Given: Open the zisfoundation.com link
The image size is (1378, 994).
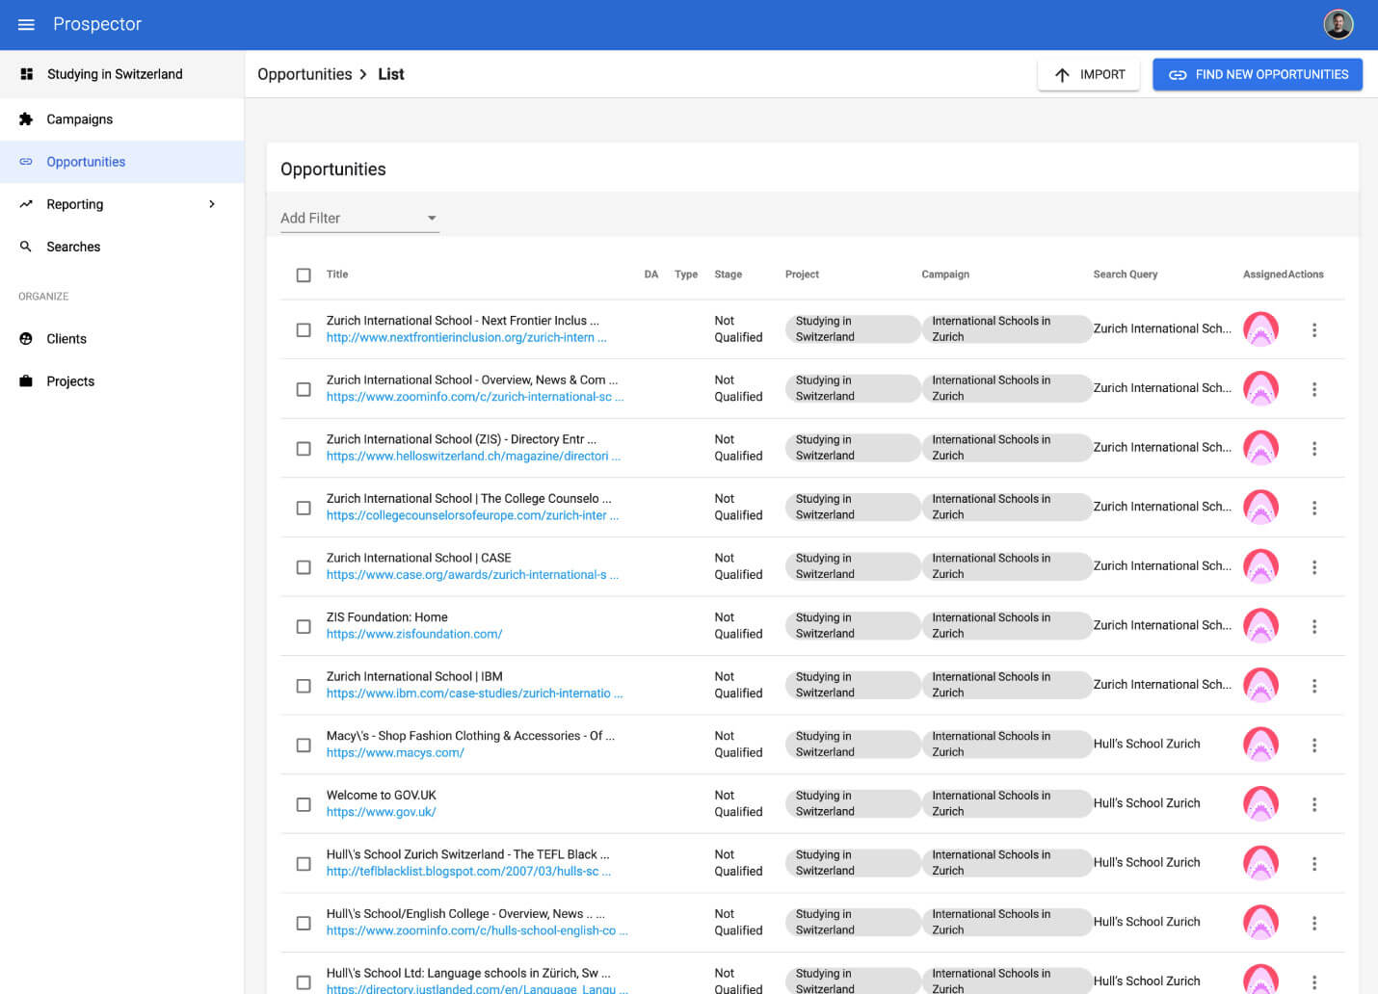Looking at the screenshot, I should [x=414, y=635].
